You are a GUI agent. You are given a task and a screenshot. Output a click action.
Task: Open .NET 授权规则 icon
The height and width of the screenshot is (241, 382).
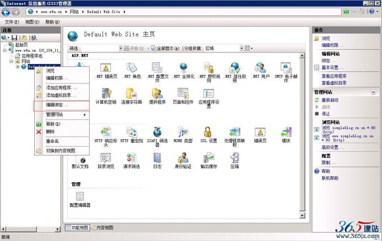pos(209,68)
